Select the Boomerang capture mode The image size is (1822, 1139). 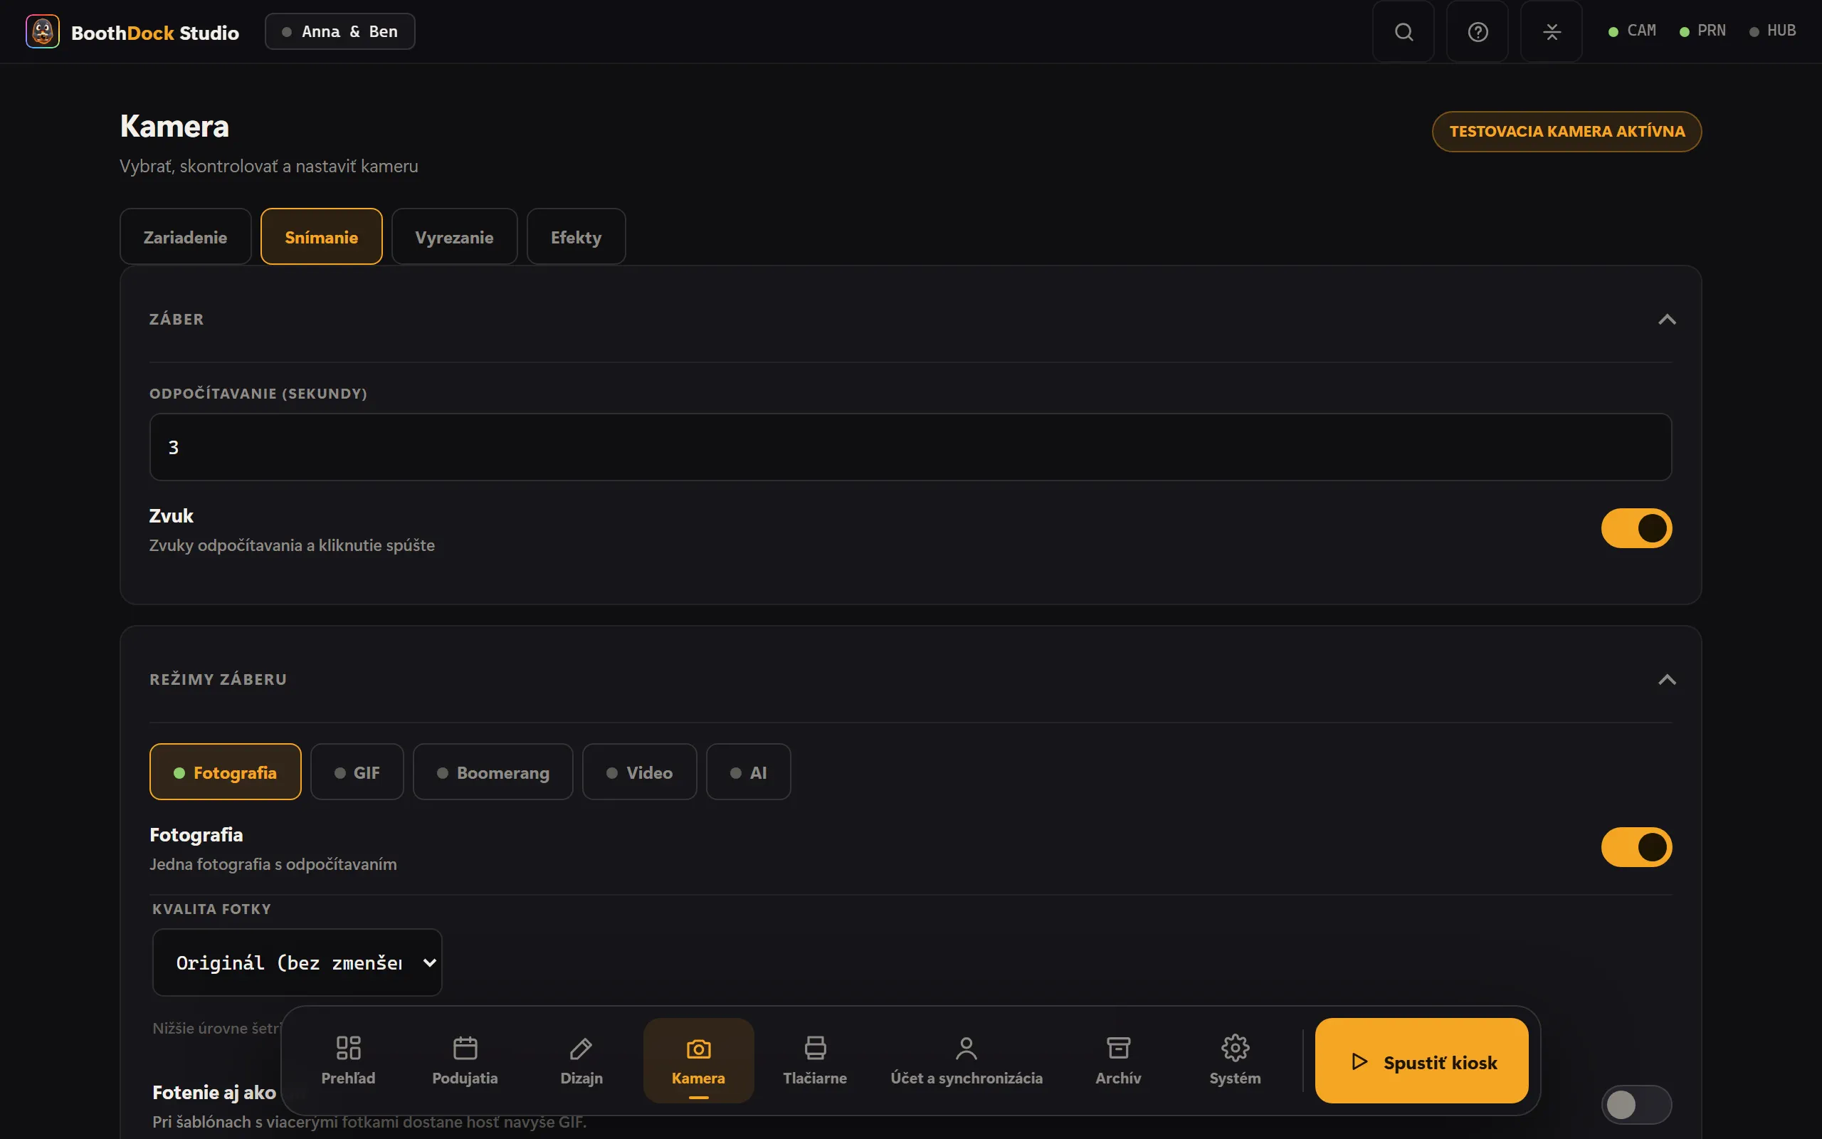(493, 772)
